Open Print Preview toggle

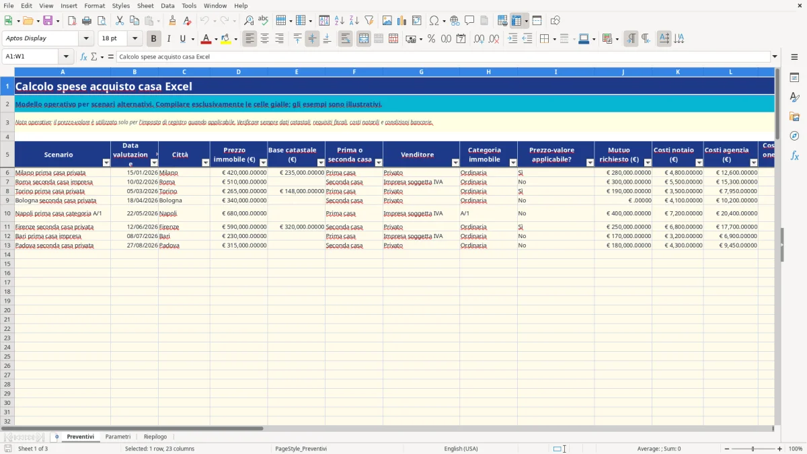point(102,21)
